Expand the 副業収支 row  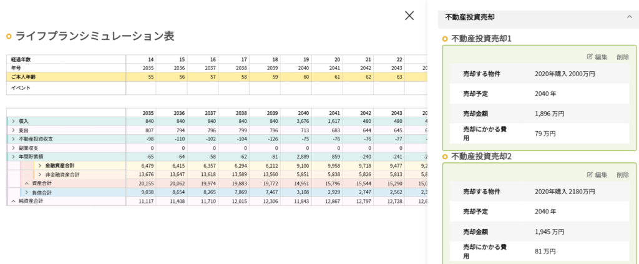13,148
